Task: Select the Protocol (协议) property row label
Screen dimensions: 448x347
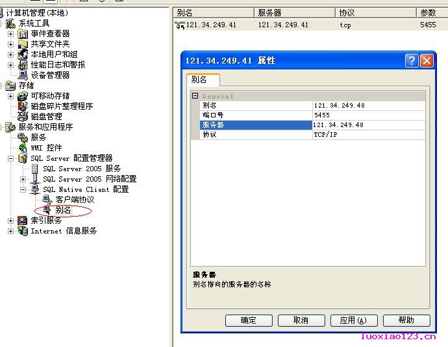Action: pyautogui.click(x=256, y=135)
